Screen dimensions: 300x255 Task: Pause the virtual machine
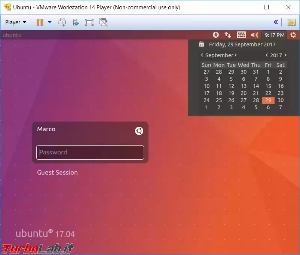tap(40, 22)
